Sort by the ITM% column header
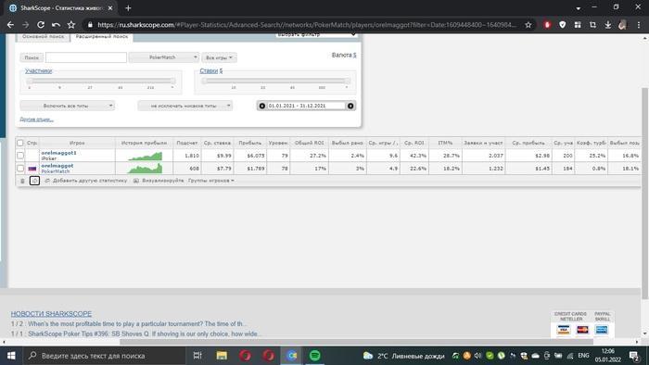 [x=445, y=143]
